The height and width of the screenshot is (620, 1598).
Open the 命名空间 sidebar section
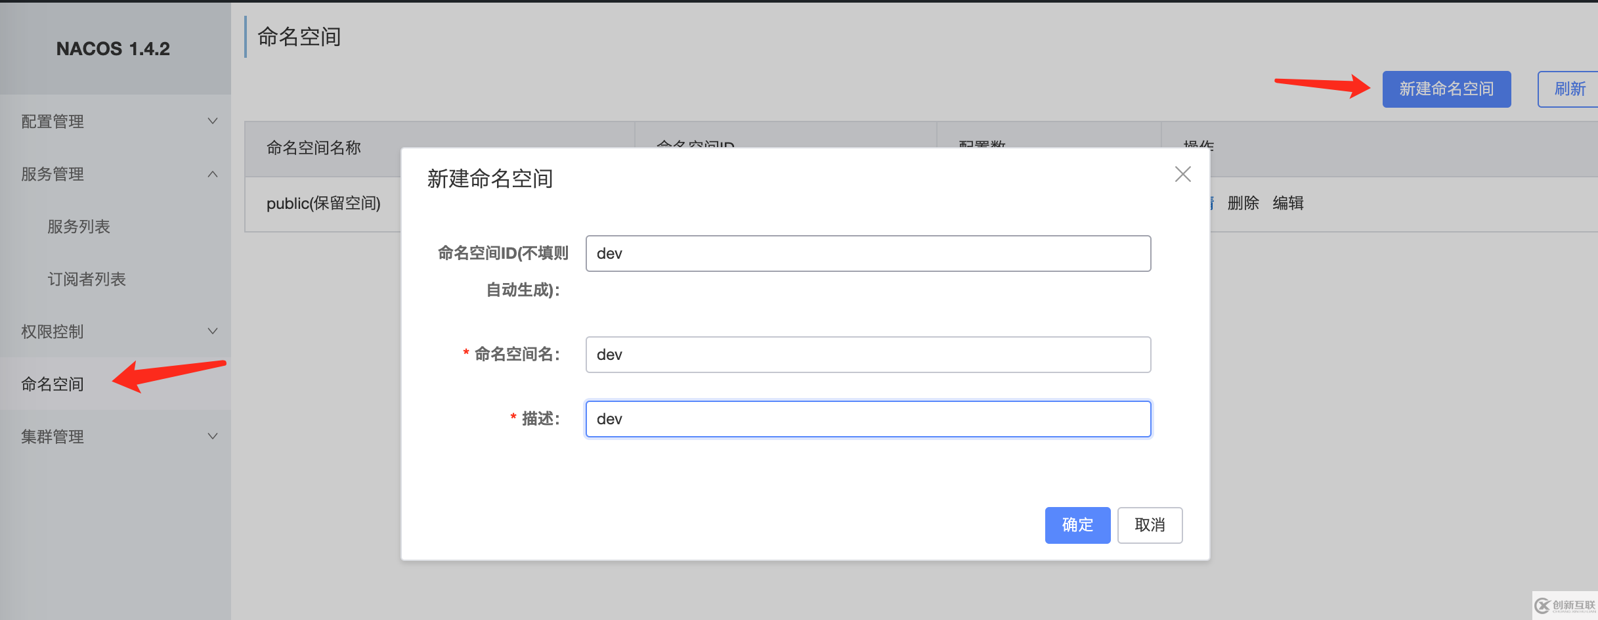[x=52, y=384]
